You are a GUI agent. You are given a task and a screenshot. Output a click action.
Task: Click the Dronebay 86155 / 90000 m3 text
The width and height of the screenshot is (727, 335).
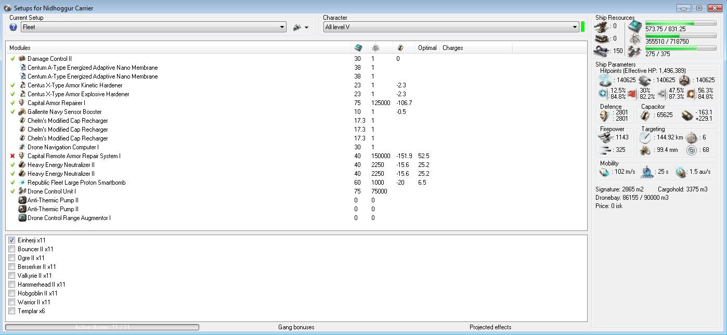632,198
